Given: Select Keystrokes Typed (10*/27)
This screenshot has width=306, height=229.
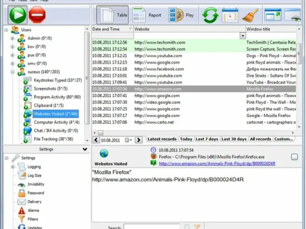Looking at the screenshot, I should pyautogui.click(x=58, y=80).
